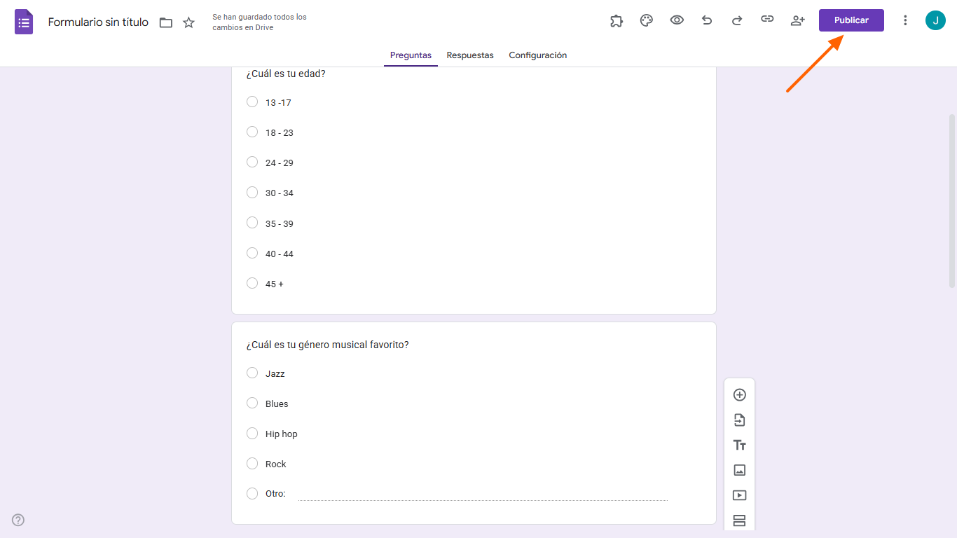Open the add-ons puzzle piece icon
957x538 pixels.
point(617,20)
